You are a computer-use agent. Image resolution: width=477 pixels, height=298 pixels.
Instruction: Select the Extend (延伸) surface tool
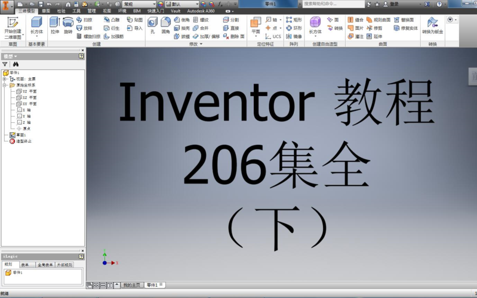click(374, 36)
